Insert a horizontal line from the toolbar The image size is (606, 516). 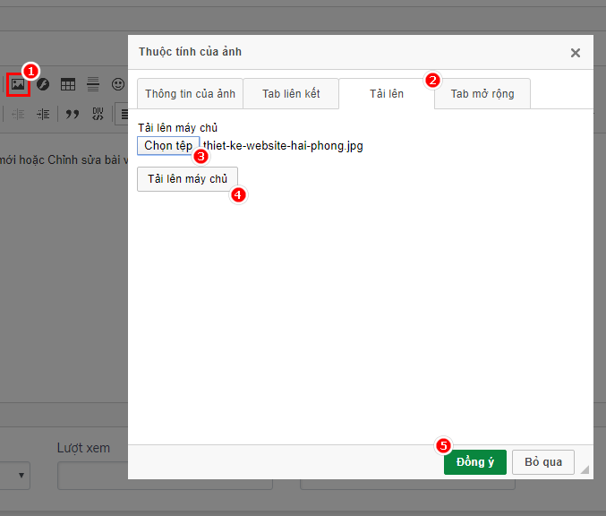coord(93,84)
